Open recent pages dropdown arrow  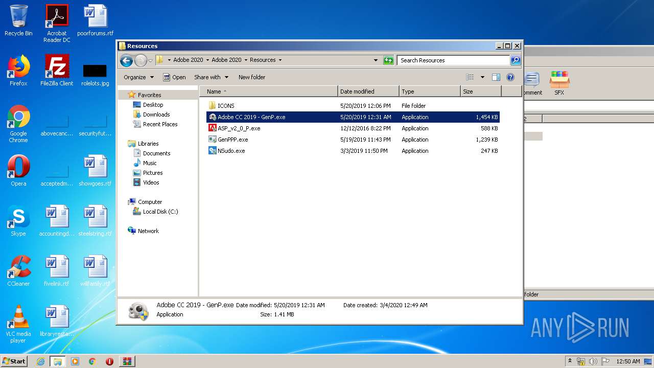coord(151,60)
